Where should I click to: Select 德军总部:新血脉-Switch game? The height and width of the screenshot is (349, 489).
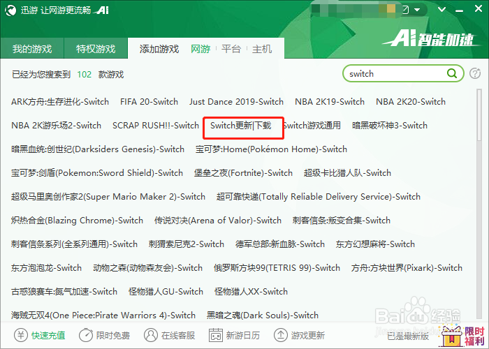coord(280,244)
